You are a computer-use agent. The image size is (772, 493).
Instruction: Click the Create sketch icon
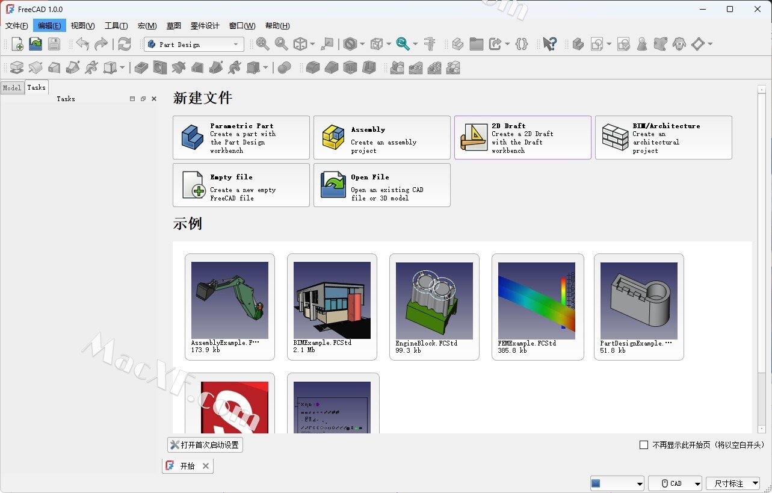point(597,44)
